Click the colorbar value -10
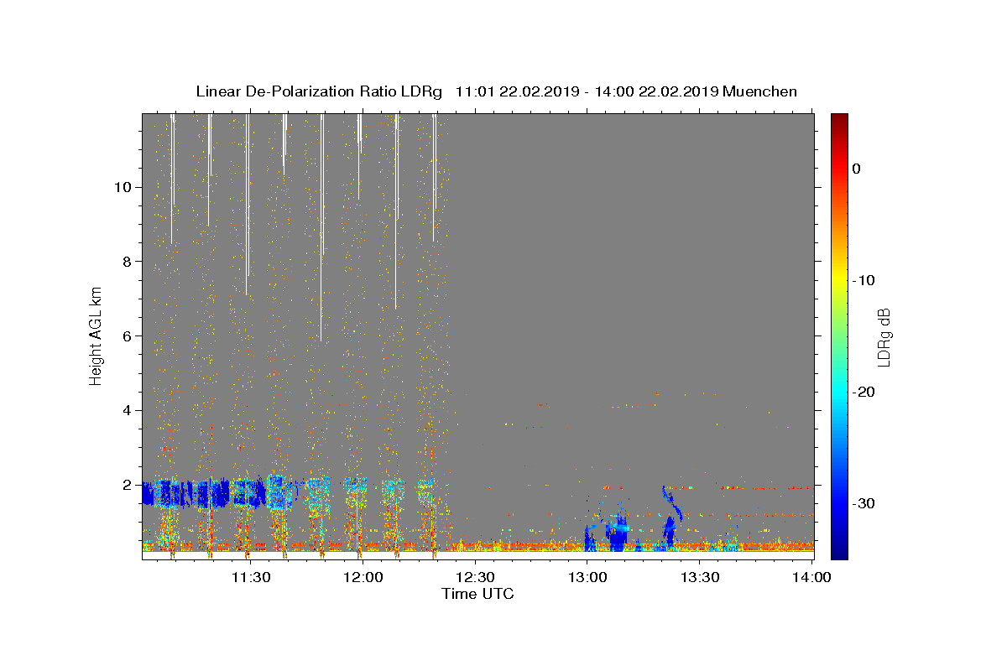 (864, 280)
